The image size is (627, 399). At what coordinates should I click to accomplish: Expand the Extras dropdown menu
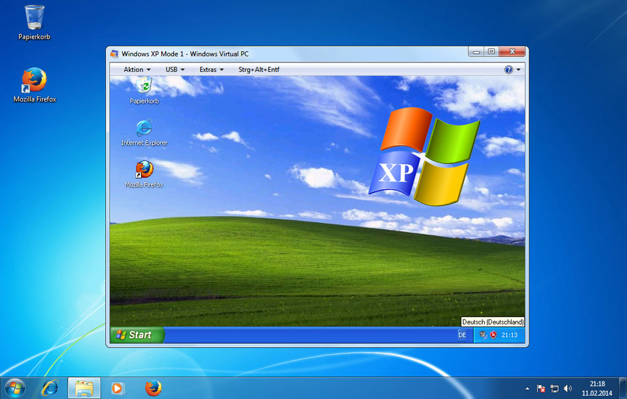211,70
